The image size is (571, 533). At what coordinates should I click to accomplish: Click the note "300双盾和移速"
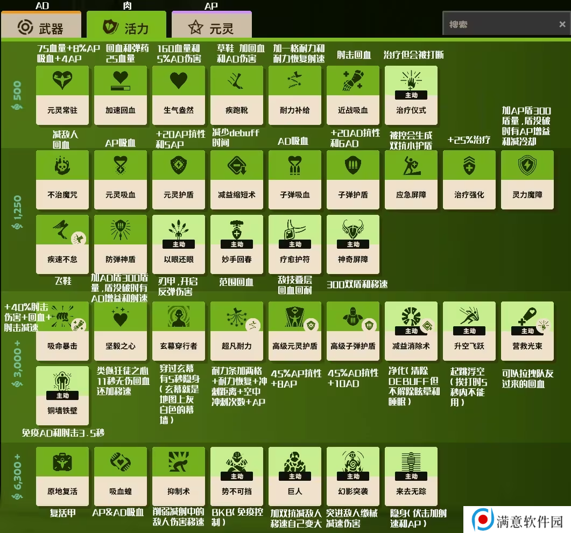tap(357, 284)
